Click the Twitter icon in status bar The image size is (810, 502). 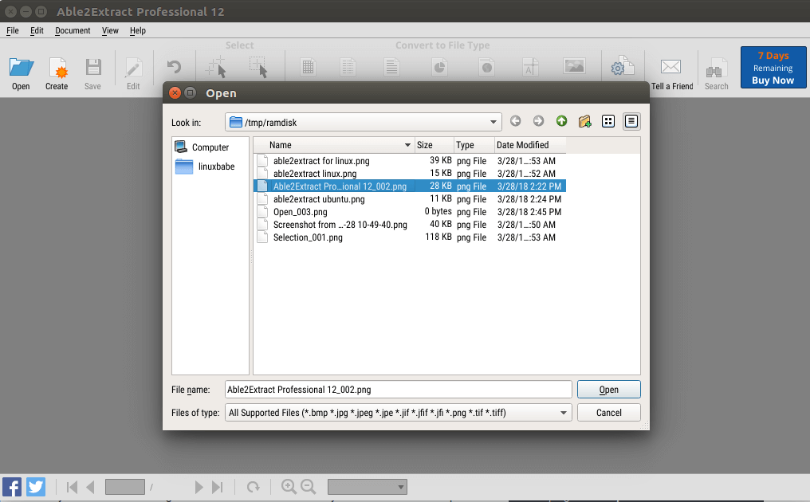(36, 487)
